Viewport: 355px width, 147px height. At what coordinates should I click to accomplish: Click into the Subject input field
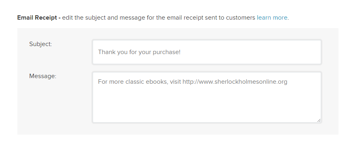point(207,52)
